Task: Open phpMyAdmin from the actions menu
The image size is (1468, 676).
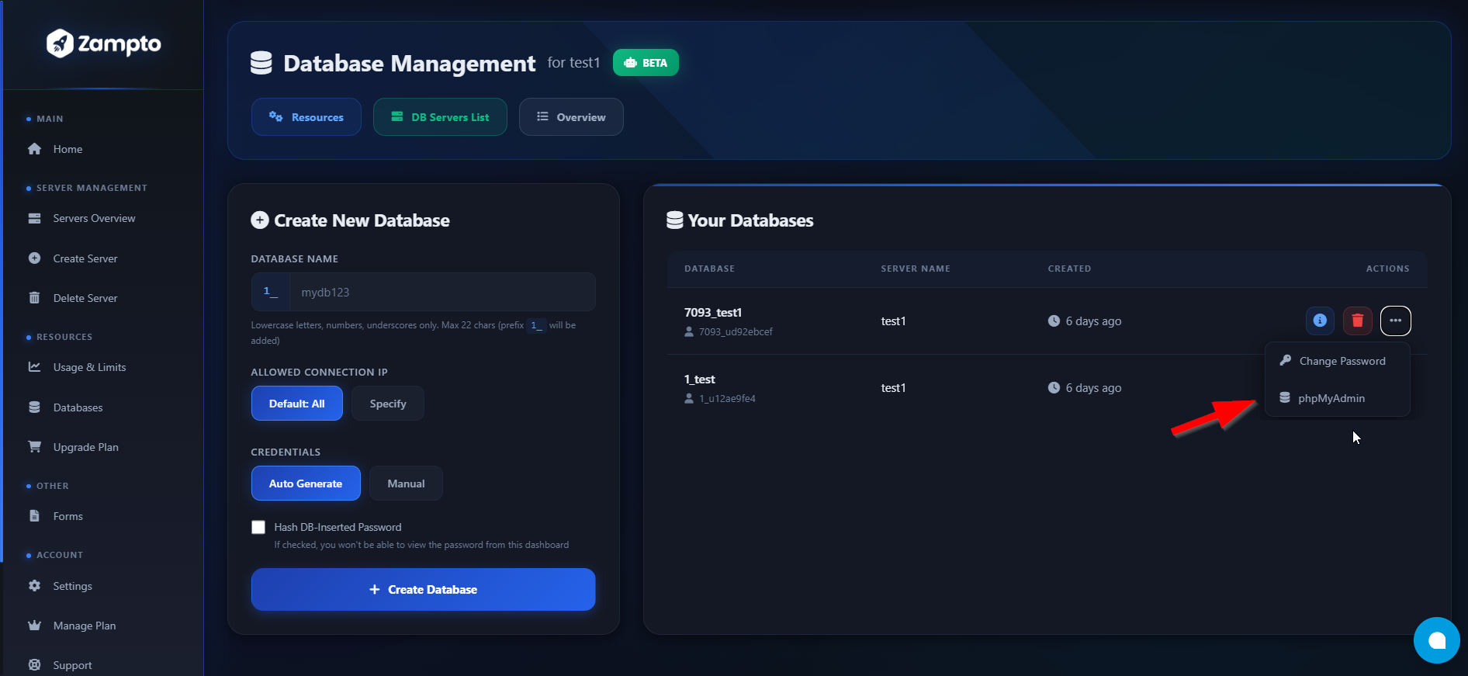Action: tap(1331, 398)
